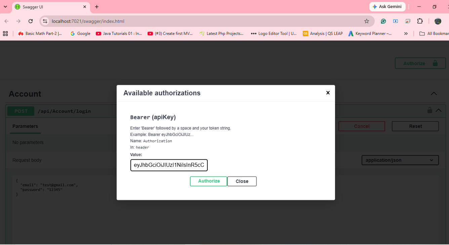The width and height of the screenshot is (449, 245).
Task: Show the hidden bookmarks overflow menu
Action: click(x=406, y=34)
